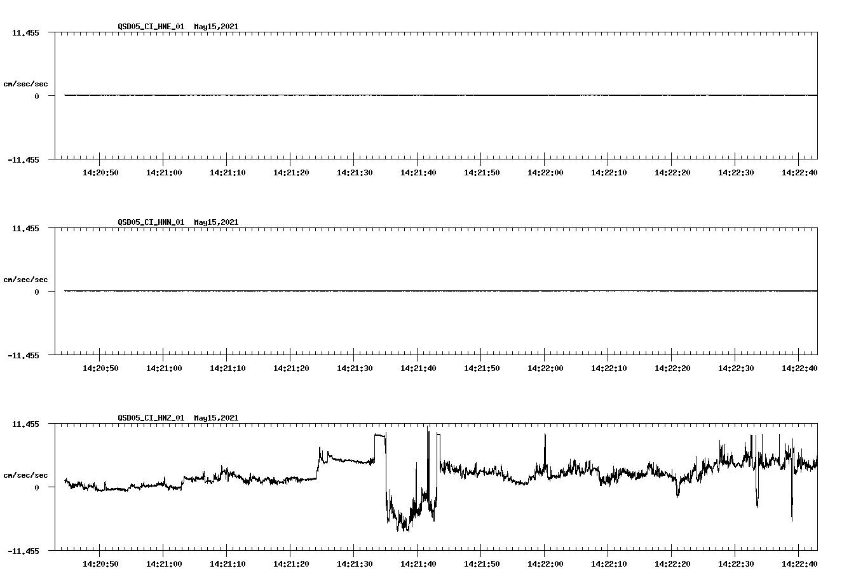This screenshot has width=863, height=587.
Task: Click the cm/sec/sec axis label of the middle plot
Action: [x=27, y=279]
